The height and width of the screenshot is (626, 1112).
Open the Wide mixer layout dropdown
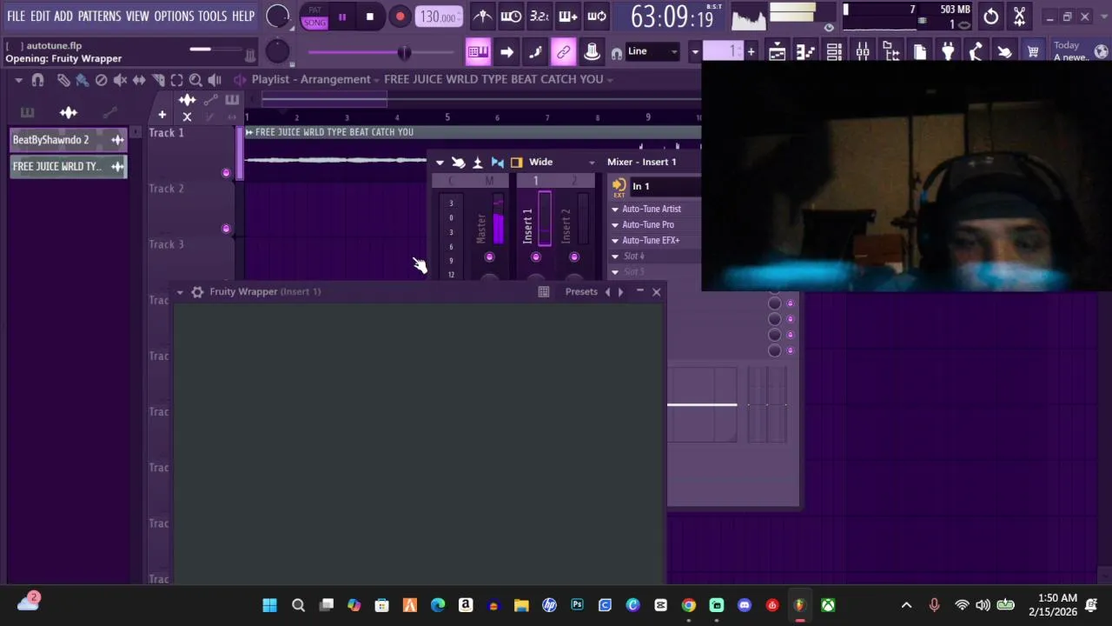click(561, 163)
